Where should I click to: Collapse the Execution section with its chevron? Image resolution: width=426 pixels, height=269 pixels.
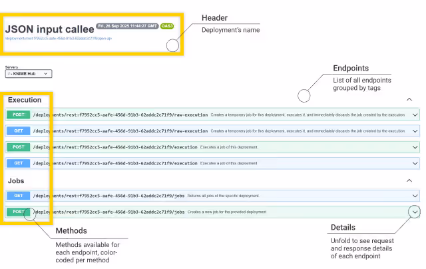coord(409,99)
